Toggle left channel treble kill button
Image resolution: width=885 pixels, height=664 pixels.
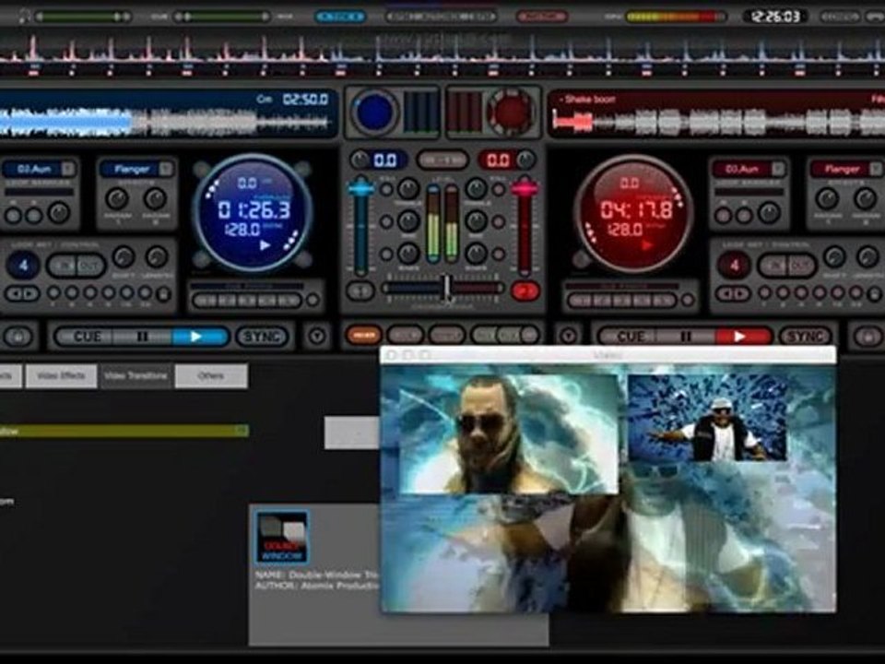(x=386, y=189)
